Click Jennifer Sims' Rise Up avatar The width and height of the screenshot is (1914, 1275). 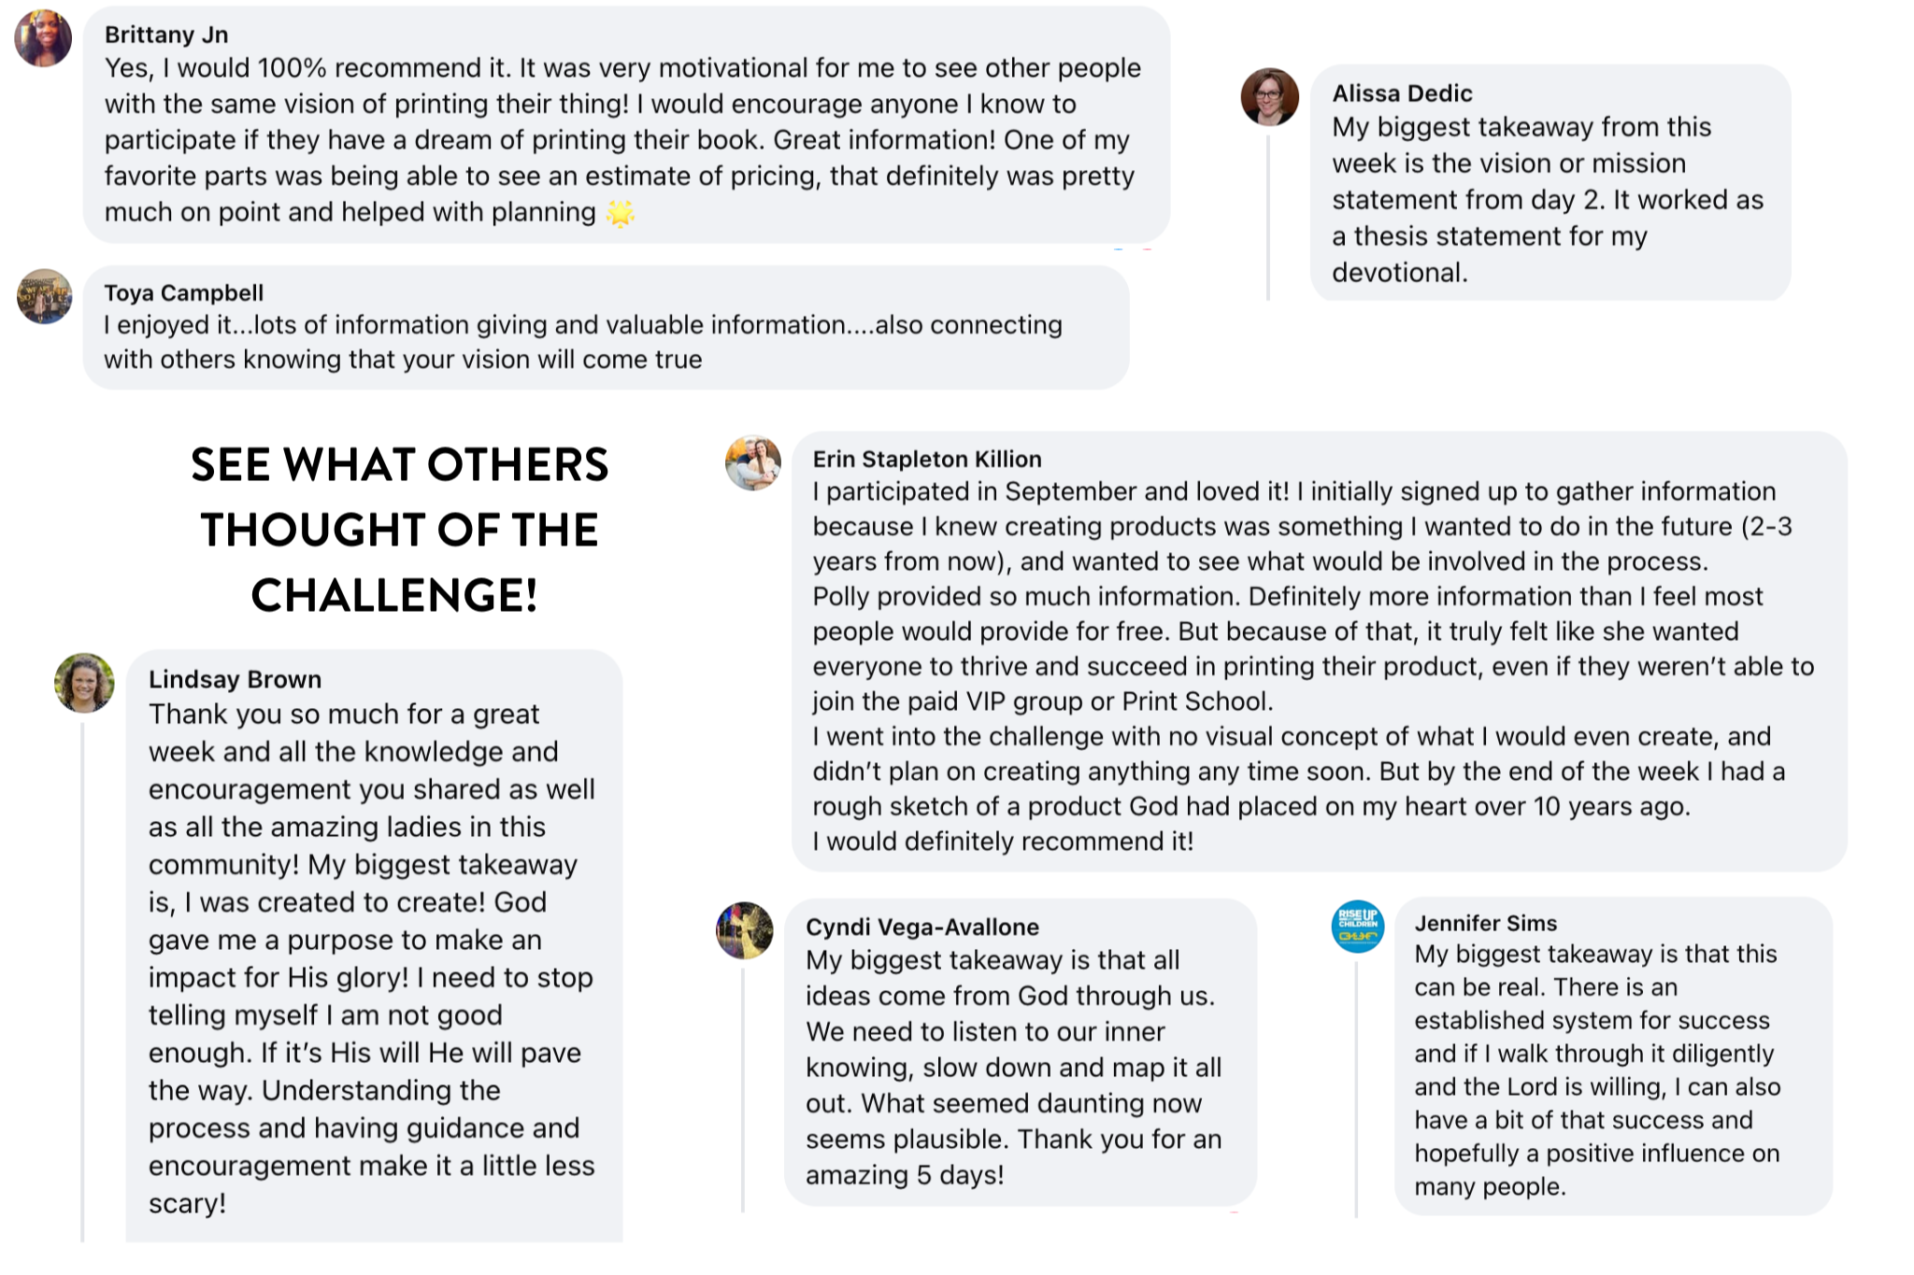click(x=1357, y=927)
